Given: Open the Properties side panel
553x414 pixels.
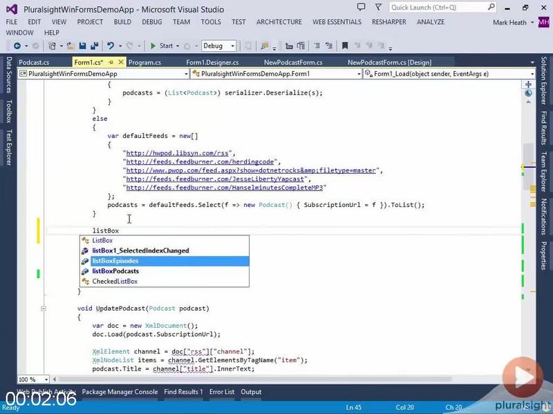Looking at the screenshot, I should coord(544,255).
